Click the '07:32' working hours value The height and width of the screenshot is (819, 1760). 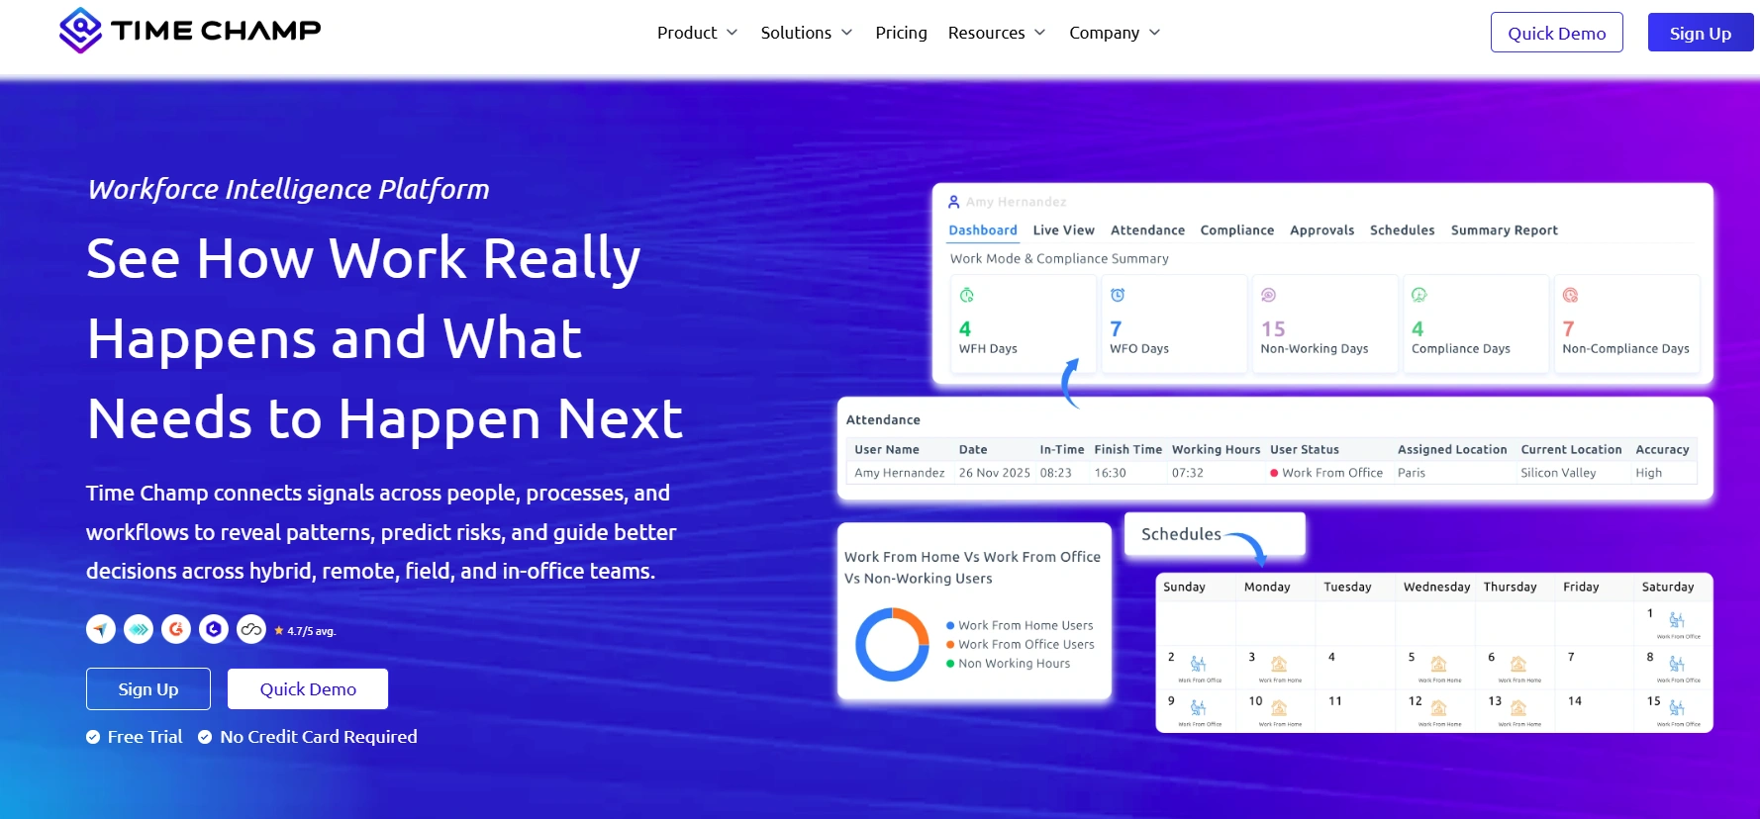(1187, 473)
